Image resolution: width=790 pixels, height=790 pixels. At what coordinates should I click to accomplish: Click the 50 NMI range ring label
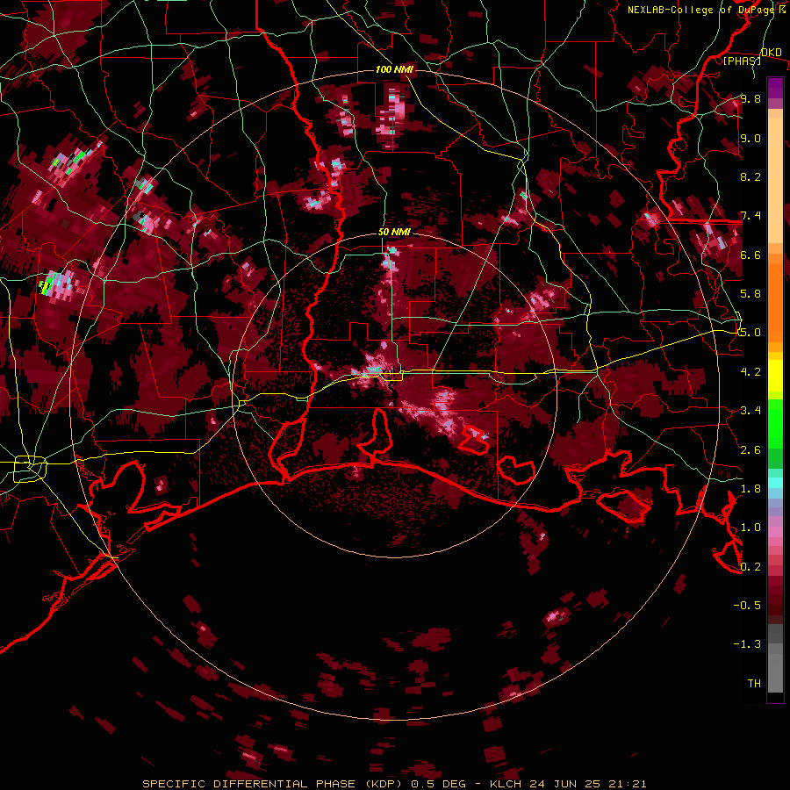click(394, 232)
